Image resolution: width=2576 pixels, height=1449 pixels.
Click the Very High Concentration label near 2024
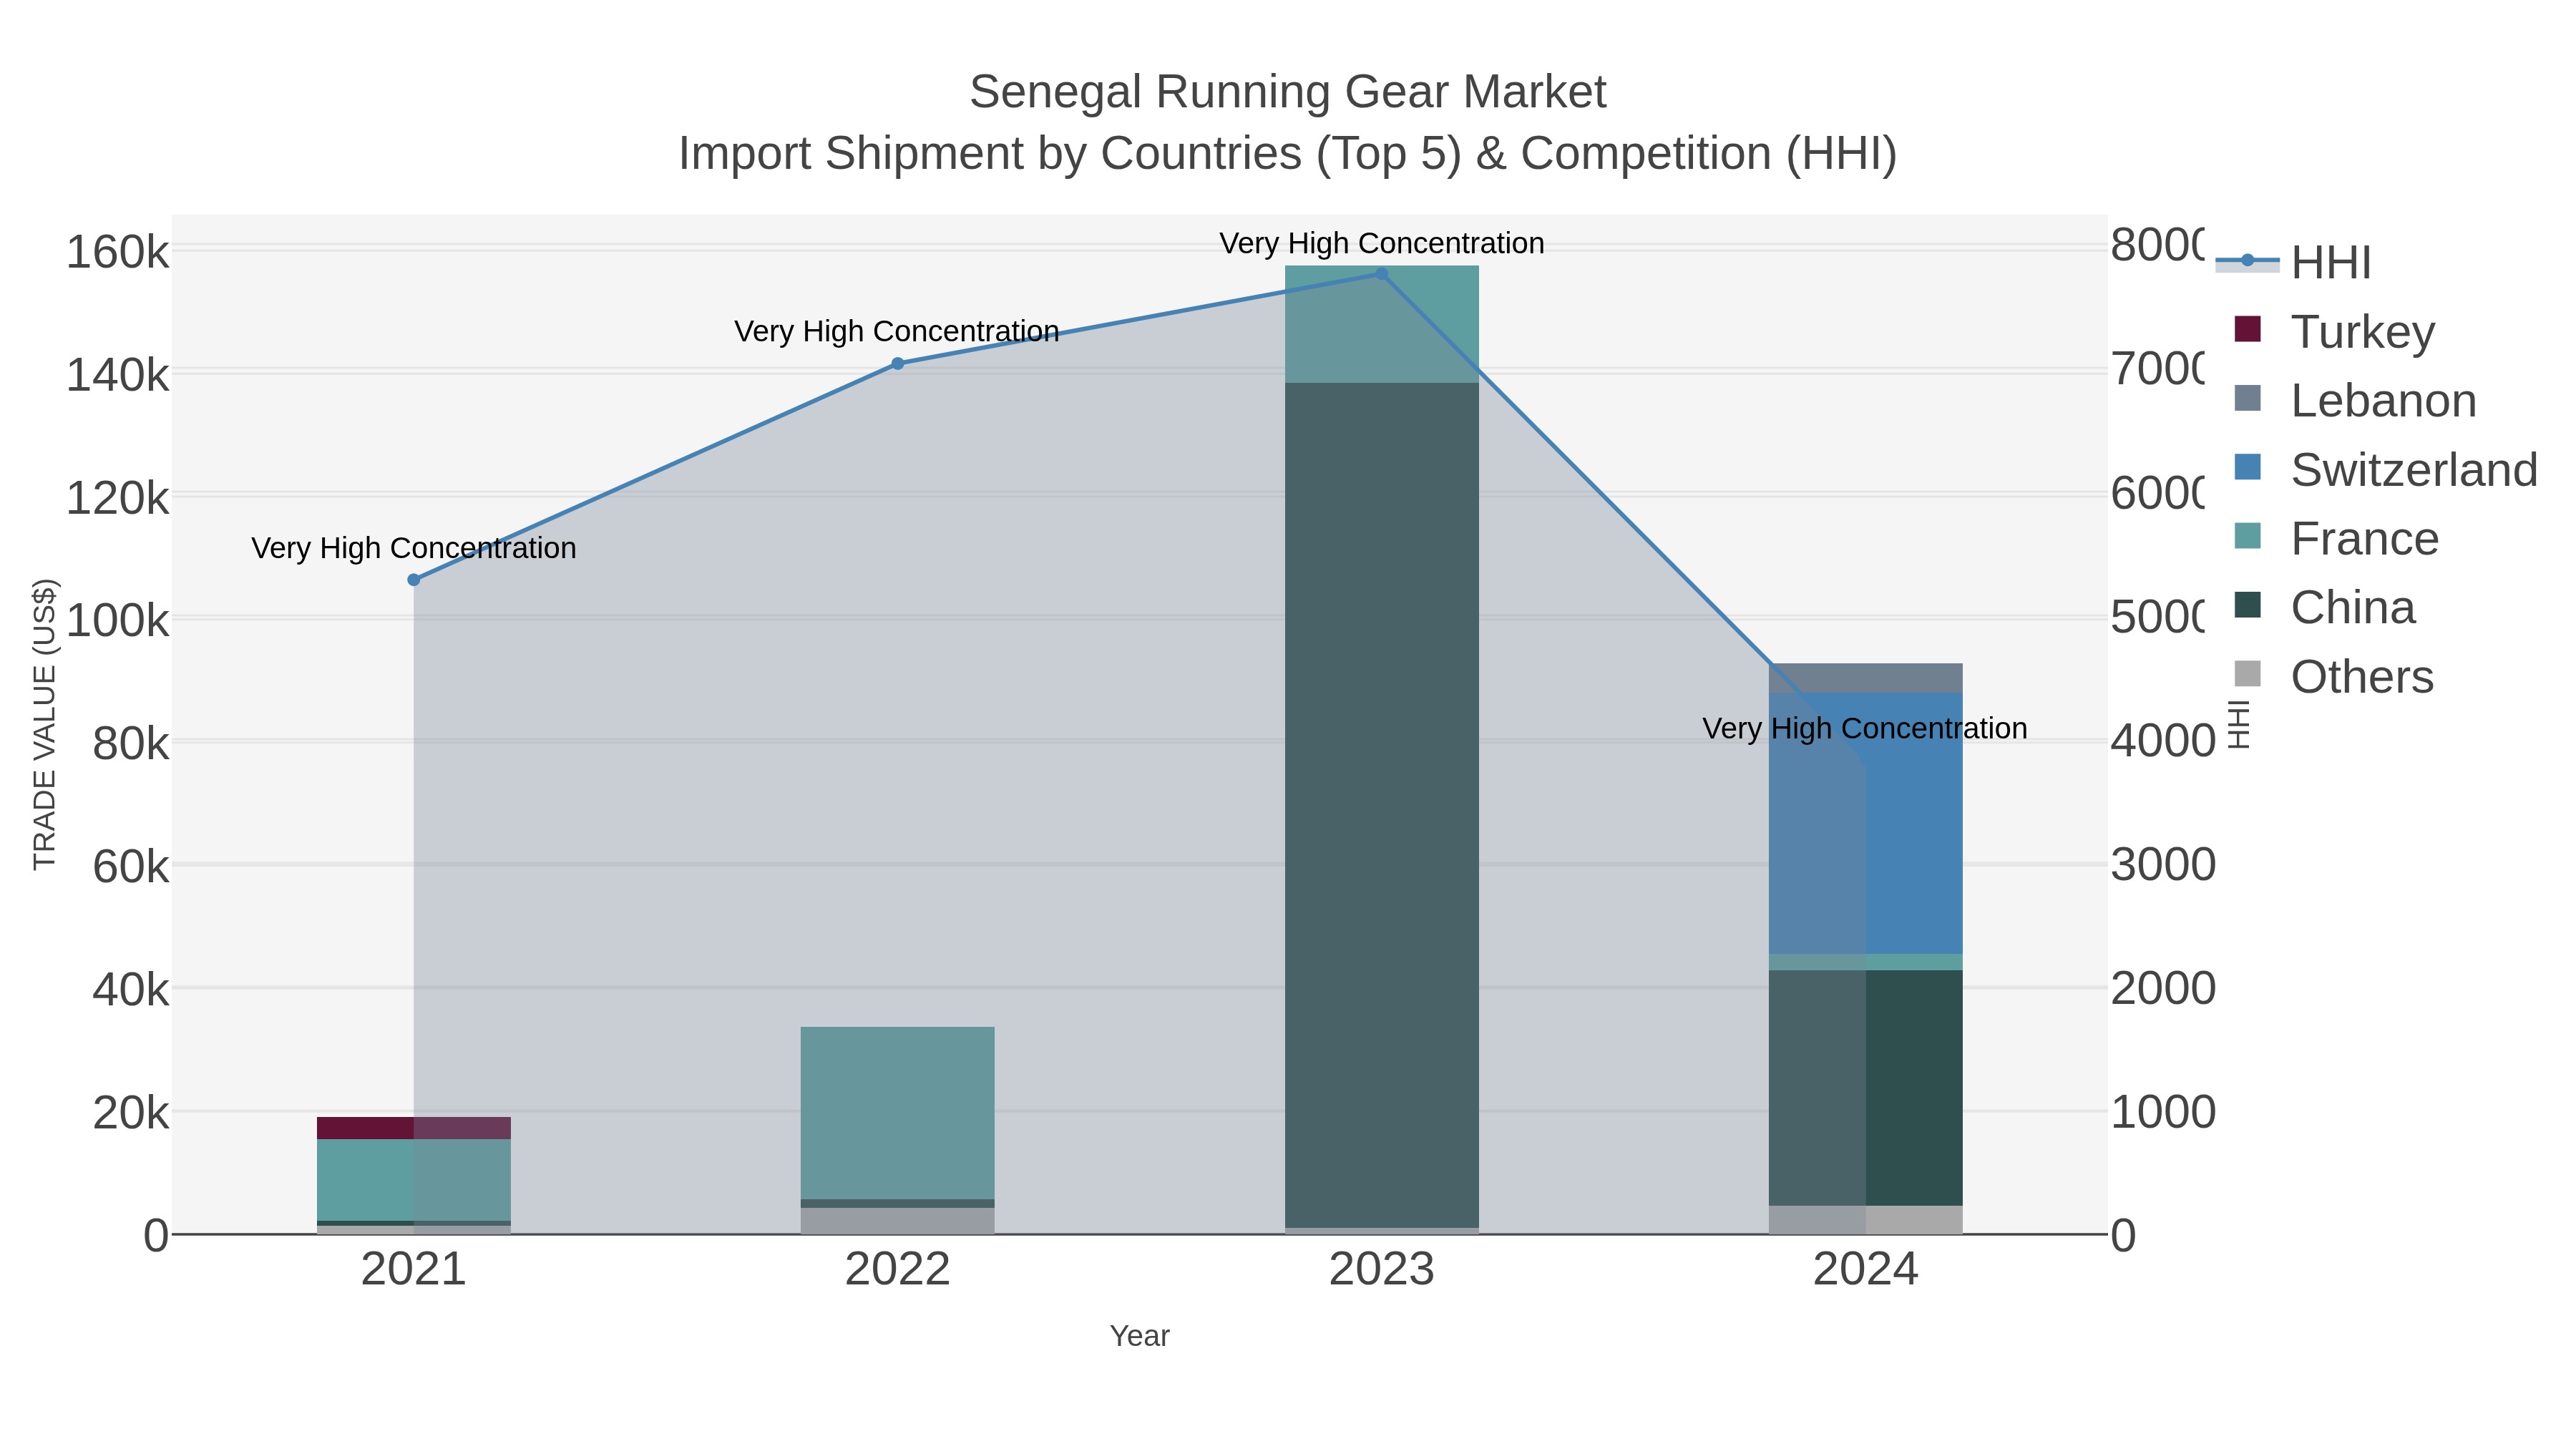1865,728
